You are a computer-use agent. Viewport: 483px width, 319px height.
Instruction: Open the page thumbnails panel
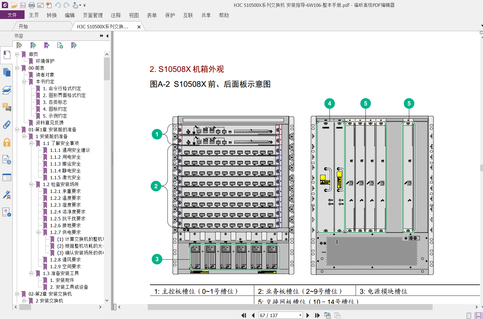(x=7, y=72)
